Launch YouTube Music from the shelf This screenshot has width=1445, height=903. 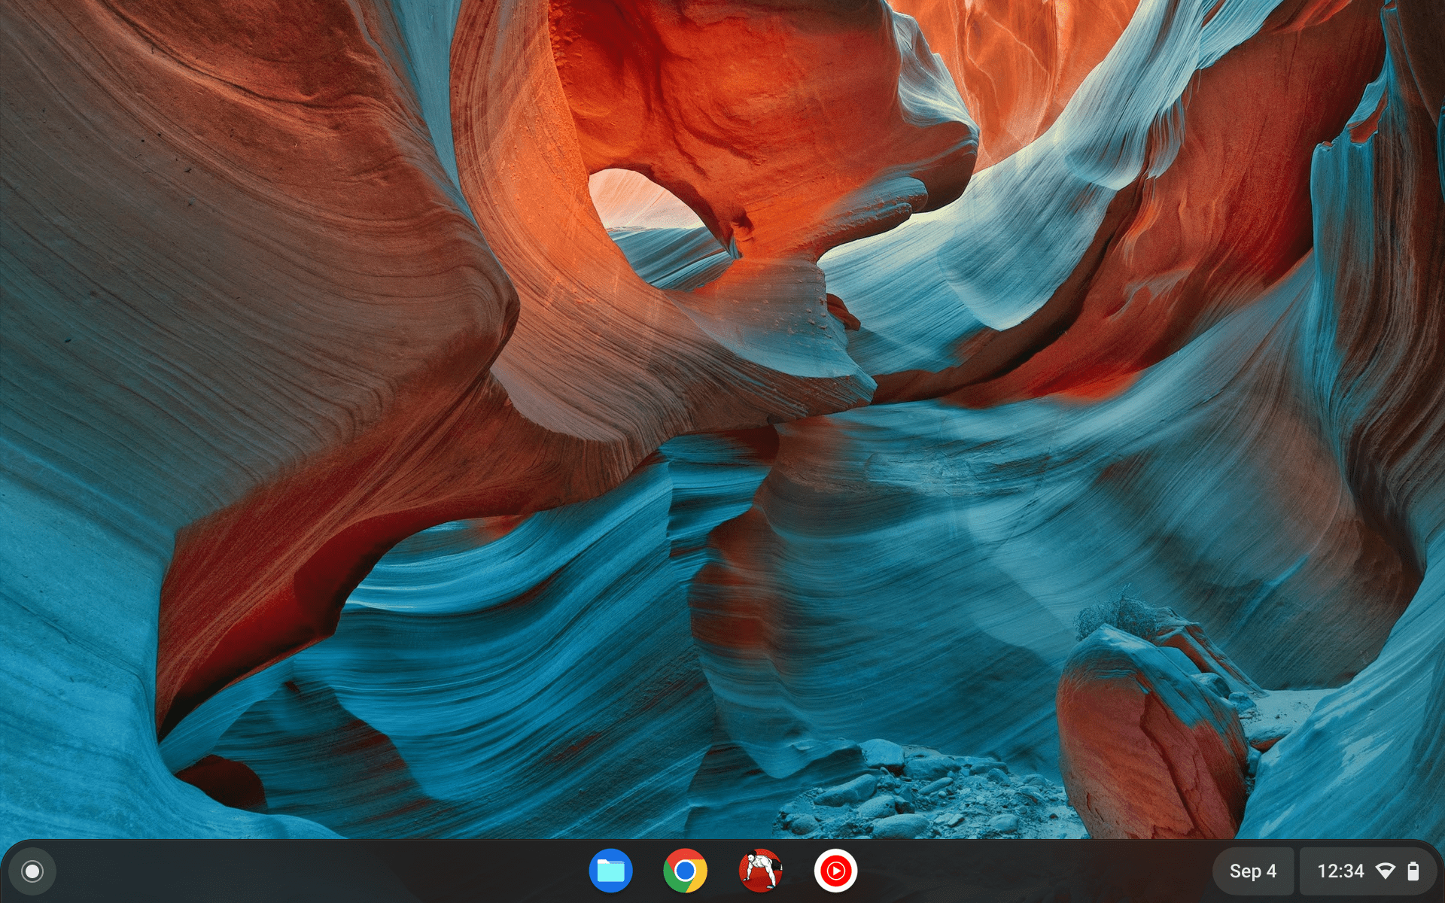(x=835, y=871)
